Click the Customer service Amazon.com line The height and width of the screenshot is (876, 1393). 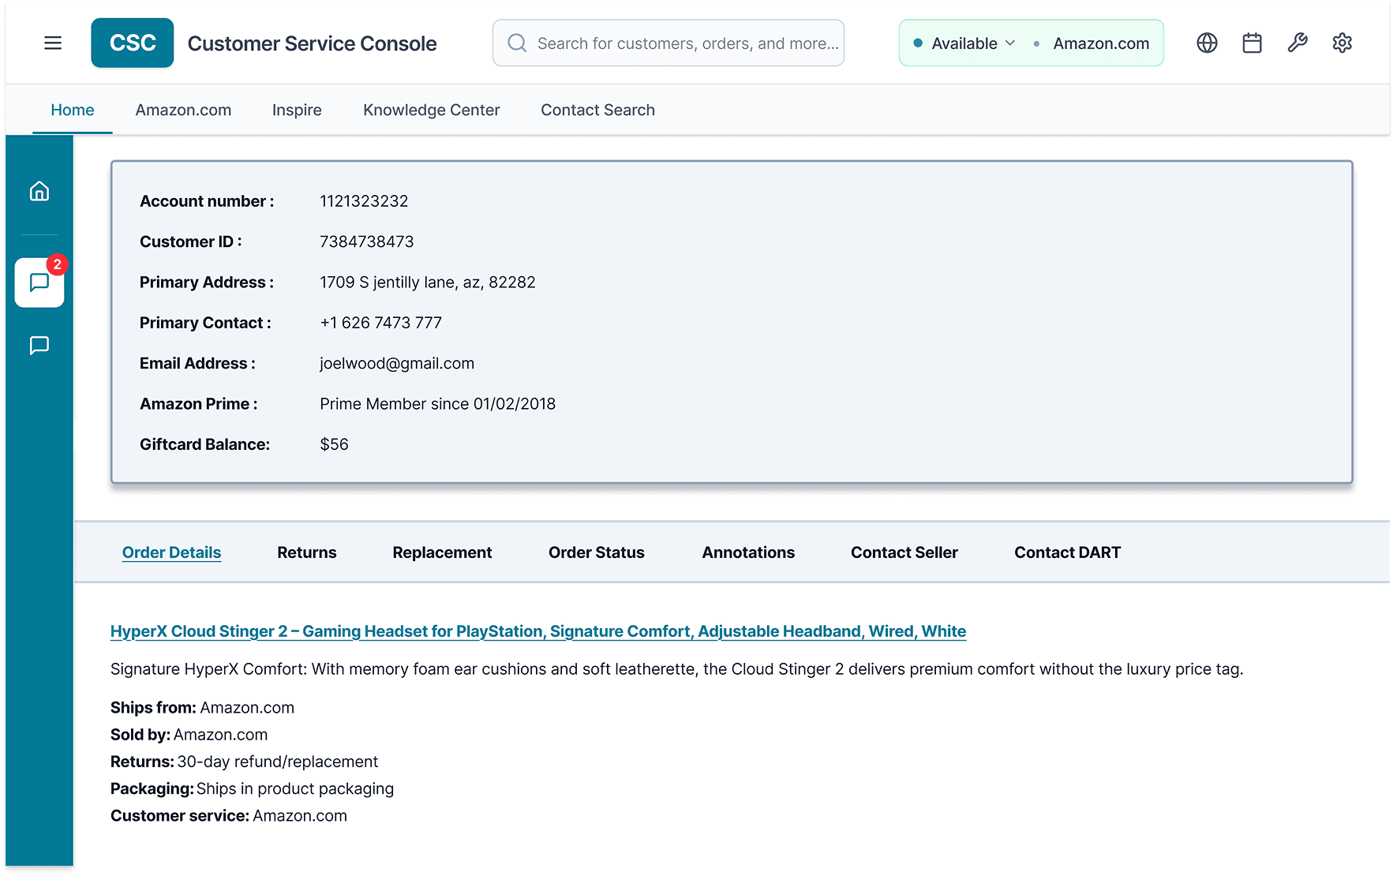coord(228,816)
